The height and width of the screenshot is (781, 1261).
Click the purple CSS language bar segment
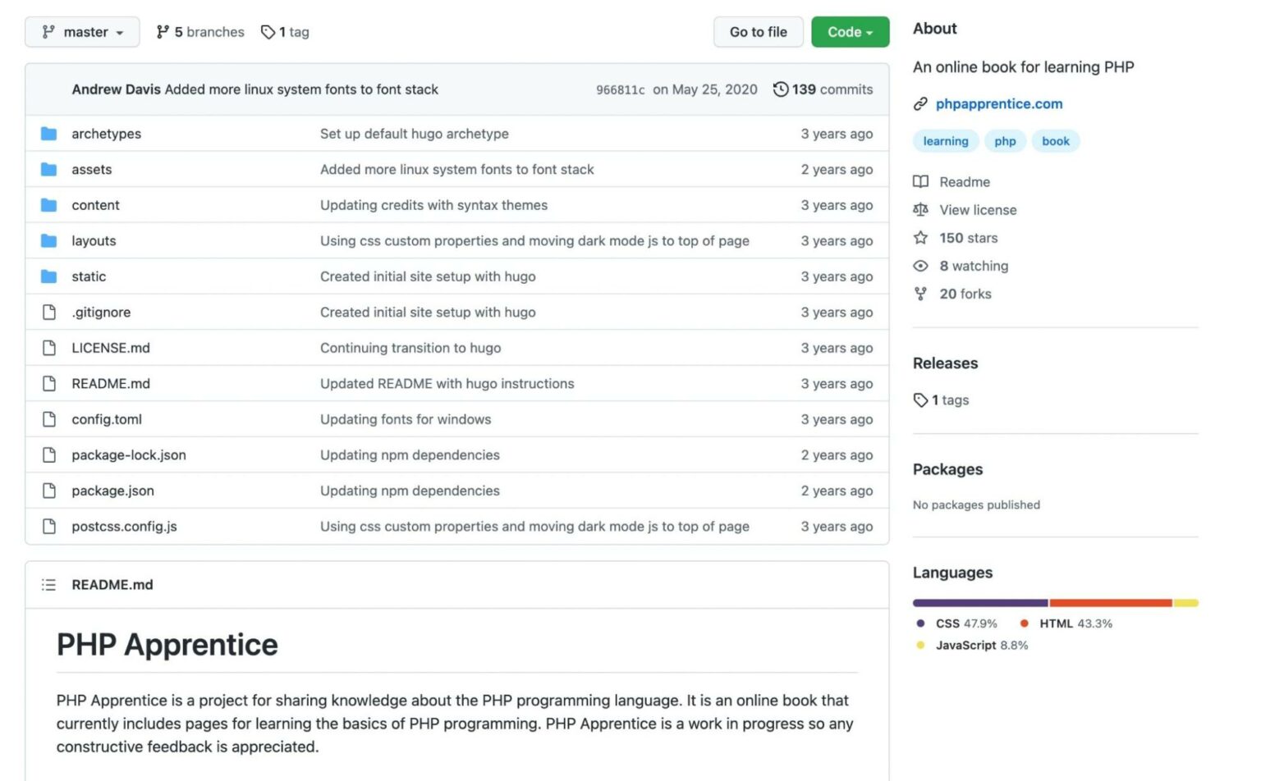(x=979, y=603)
